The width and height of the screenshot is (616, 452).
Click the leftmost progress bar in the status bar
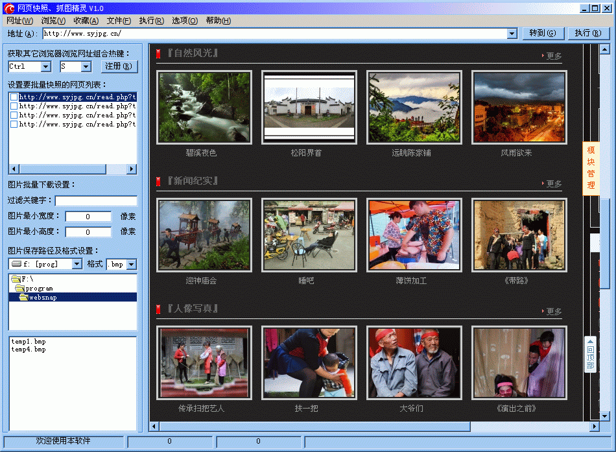pyautogui.click(x=170, y=442)
